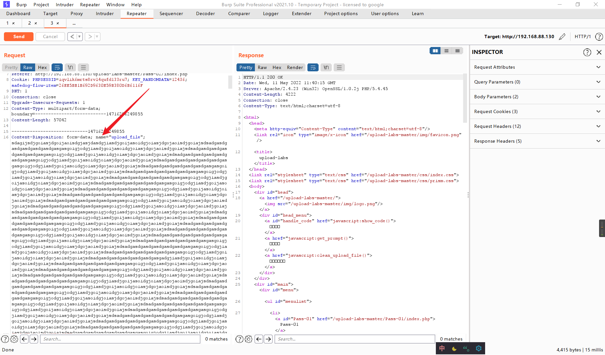Viewport: 605px width, 355px height.
Task: Expand Response Headers (5) section
Action: click(537, 141)
